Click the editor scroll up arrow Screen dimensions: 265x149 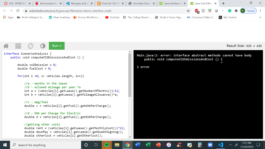pos(130,52)
